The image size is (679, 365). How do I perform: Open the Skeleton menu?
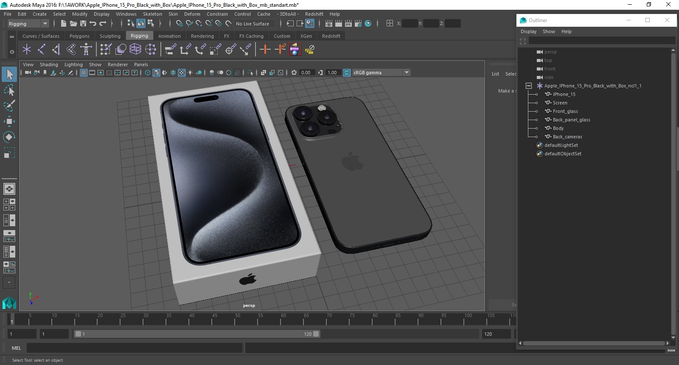[x=152, y=14]
